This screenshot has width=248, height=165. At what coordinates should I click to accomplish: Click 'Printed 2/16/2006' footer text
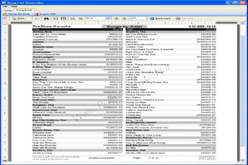coord(102,158)
